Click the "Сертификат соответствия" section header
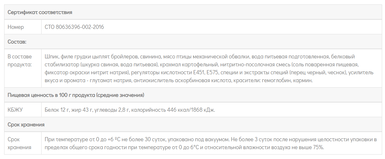 [40, 12]
